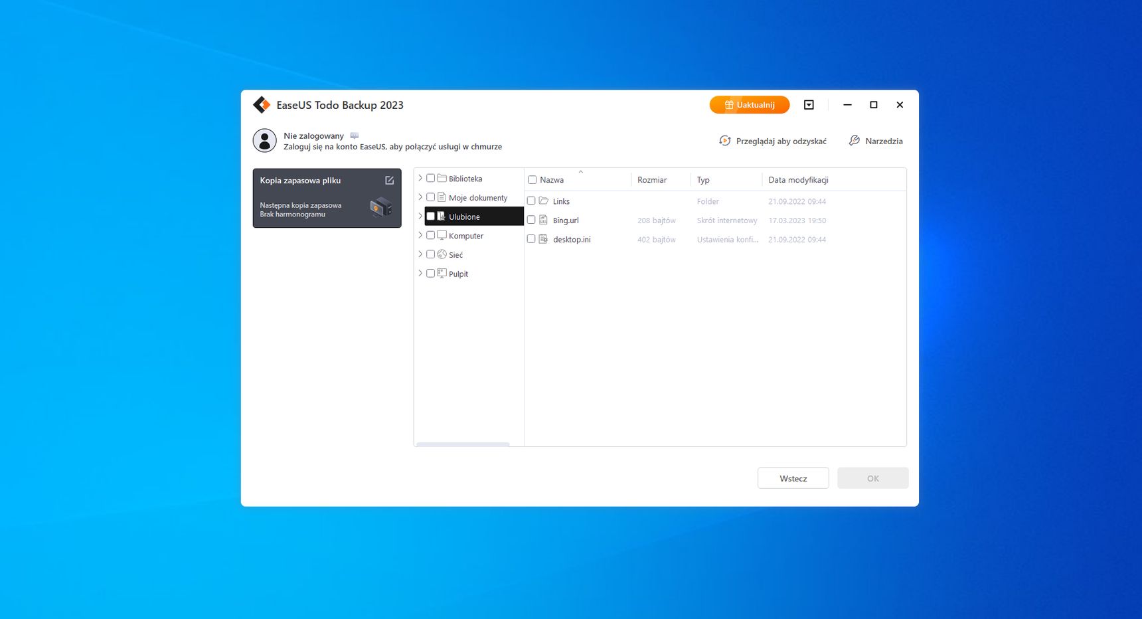
Task: Select the Moje dokumenty tree item label
Action: 478,198
